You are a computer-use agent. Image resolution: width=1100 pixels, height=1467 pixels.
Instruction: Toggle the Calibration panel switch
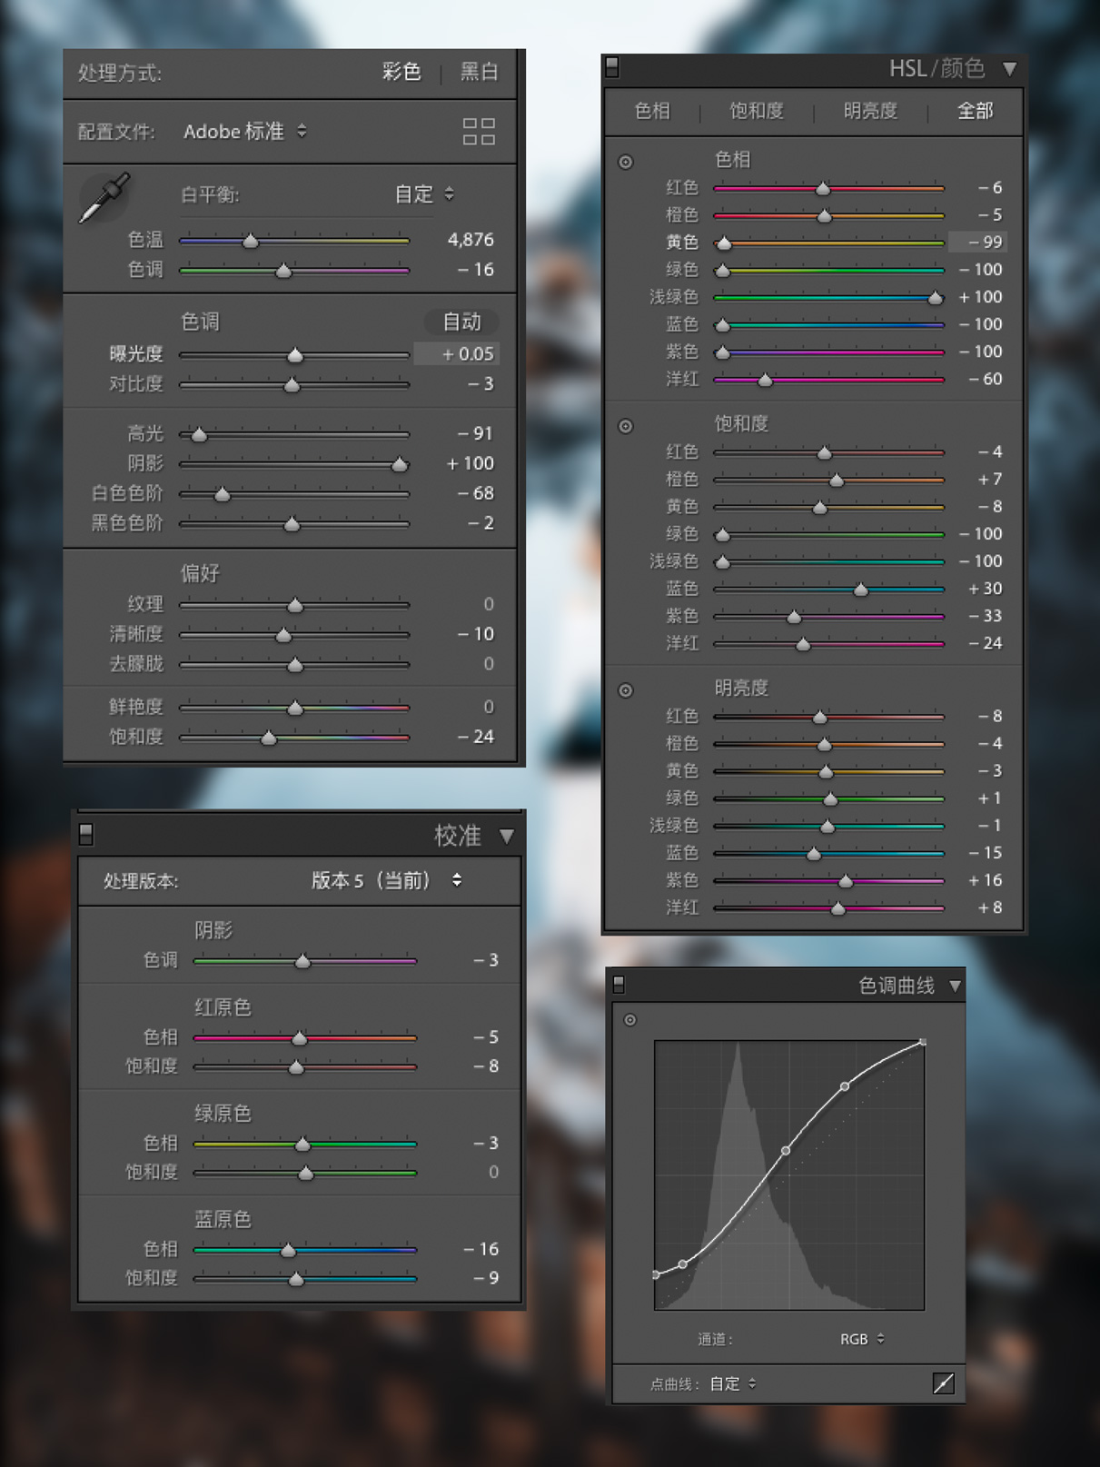point(86,834)
